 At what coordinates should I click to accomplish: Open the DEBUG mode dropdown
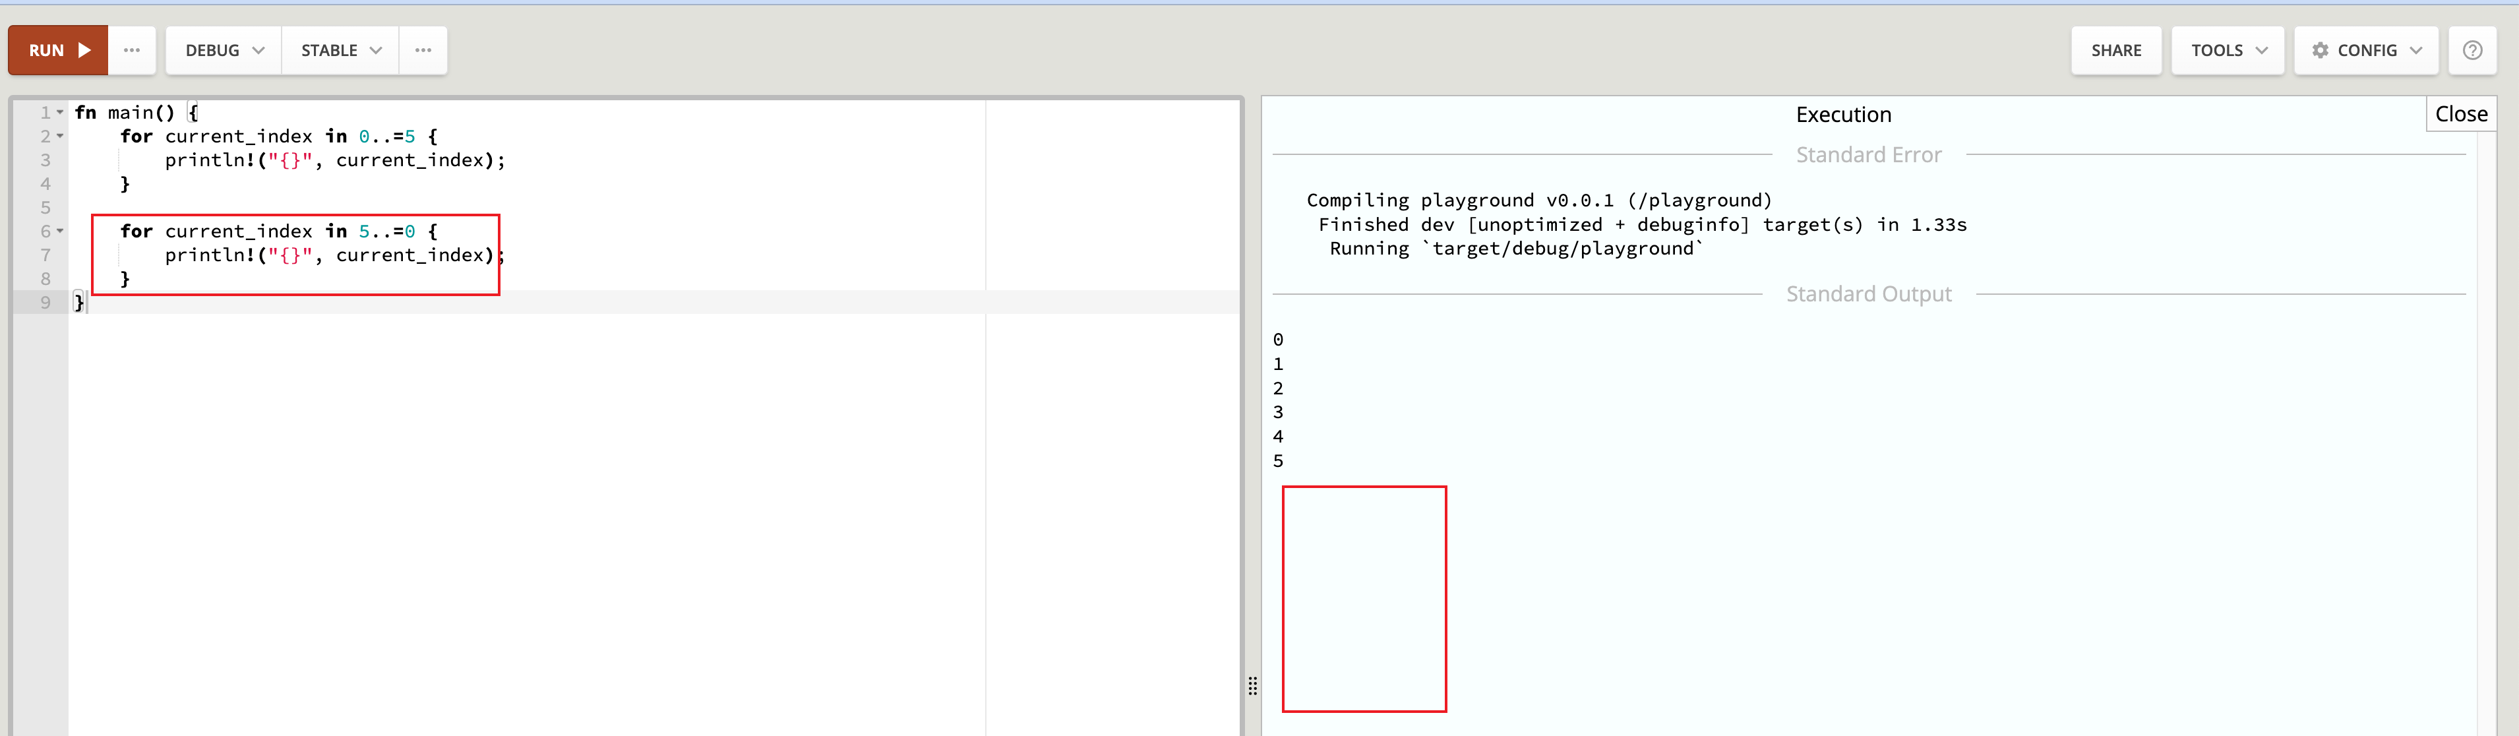[224, 50]
